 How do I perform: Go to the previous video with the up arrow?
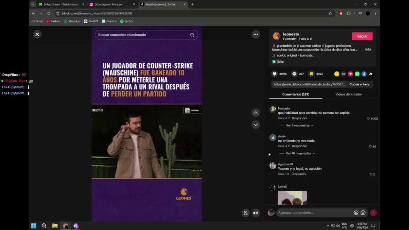point(256,112)
